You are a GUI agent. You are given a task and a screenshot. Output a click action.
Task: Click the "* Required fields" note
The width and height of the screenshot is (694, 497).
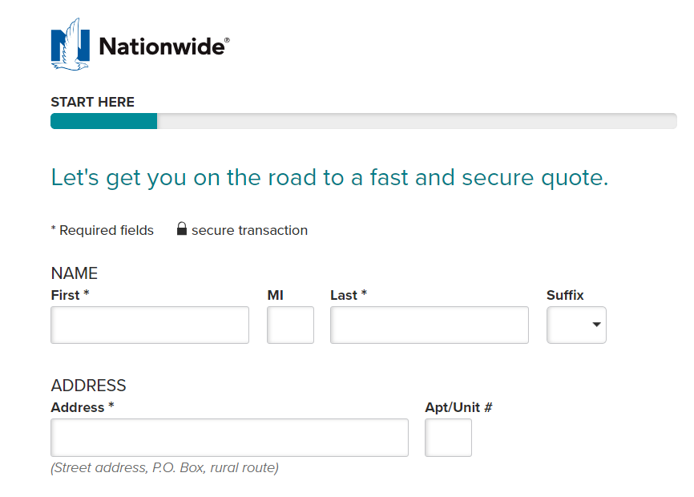[102, 230]
